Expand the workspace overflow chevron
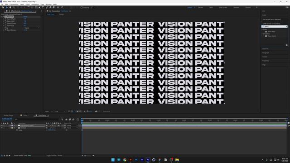Image resolution: width=290 pixels, height=163 pixels. click(x=257, y=7)
